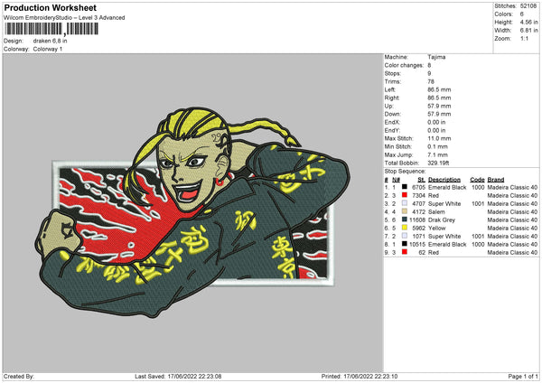Click the "Printed: 17/06/2022 22:23:10" text
This screenshot has width=542, height=383.
(x=360, y=376)
